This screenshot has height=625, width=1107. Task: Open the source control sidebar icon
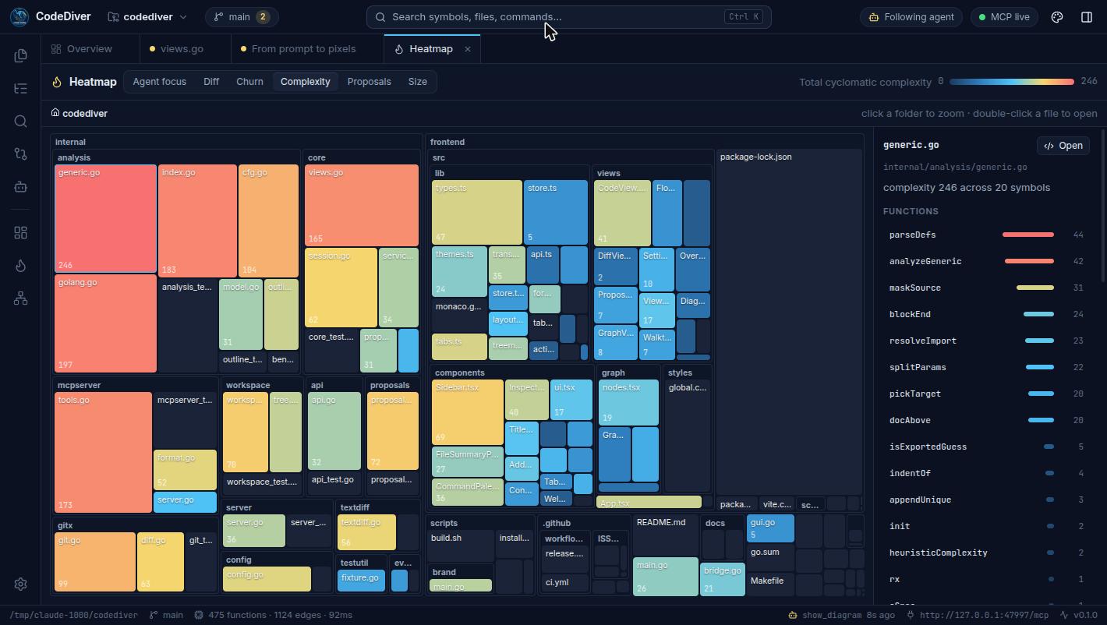point(21,154)
